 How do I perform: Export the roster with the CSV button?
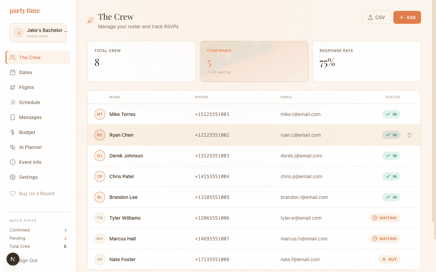coord(376,17)
